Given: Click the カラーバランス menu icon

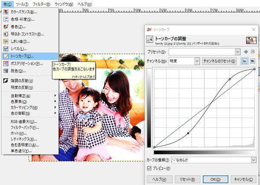Looking at the screenshot, I should [x=6, y=12].
